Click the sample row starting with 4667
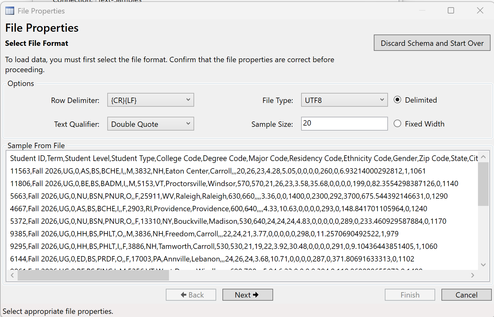Viewport: 494px width, 317px height. (219, 209)
